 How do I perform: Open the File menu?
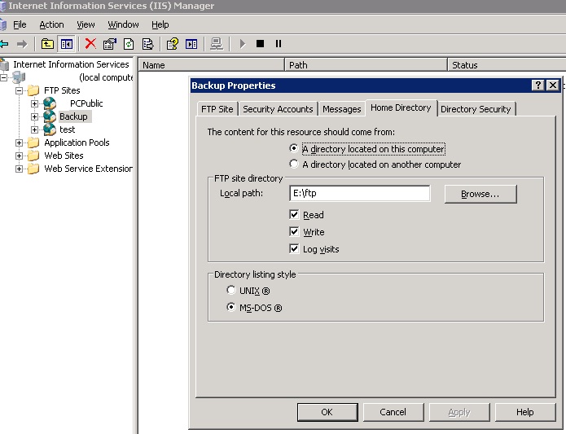[20, 24]
